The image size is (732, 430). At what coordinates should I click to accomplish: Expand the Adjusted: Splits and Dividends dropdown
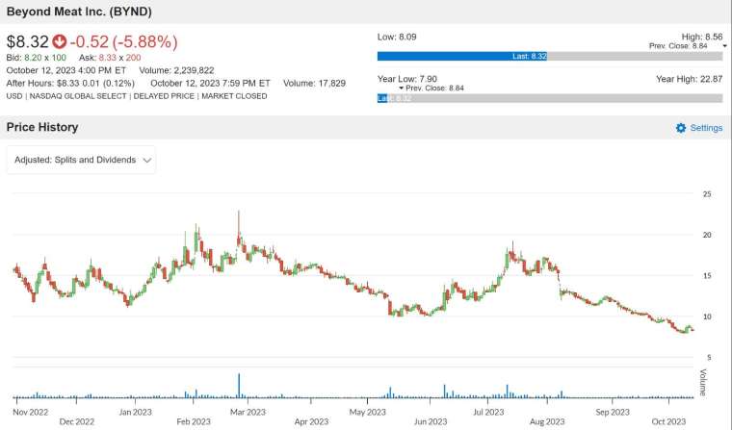[x=81, y=160]
